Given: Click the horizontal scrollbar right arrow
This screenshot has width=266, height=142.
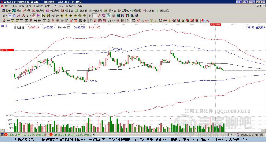Looking at the screenshot, I should point(231,135).
